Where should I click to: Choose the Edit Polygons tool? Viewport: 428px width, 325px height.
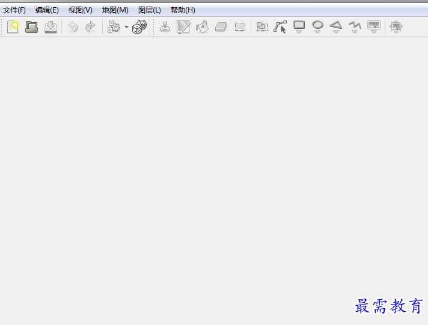tap(280, 27)
